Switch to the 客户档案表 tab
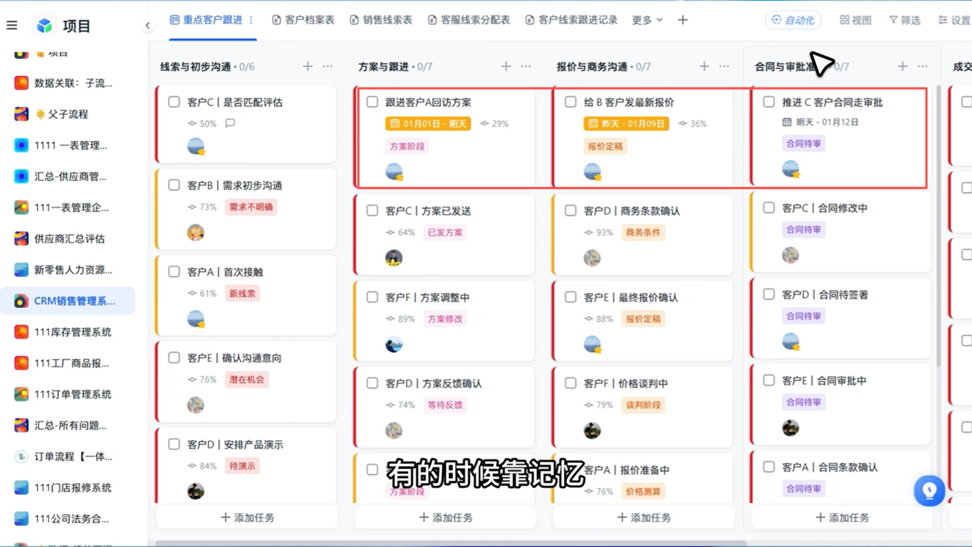Image resolution: width=972 pixels, height=547 pixels. pyautogui.click(x=303, y=20)
